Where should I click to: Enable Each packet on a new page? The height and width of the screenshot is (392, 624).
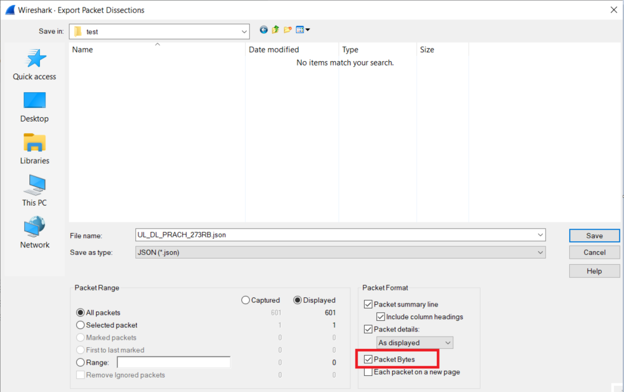click(x=368, y=371)
